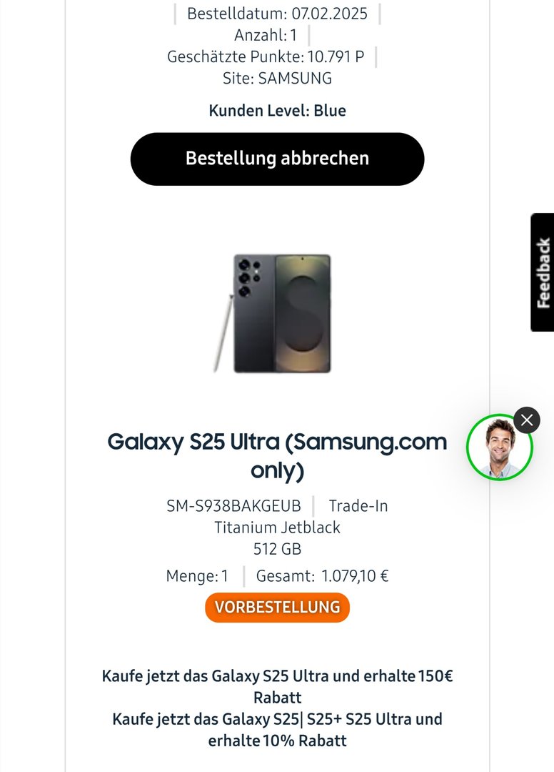Click the 512 GB storage text
Viewport: 554px width, 772px height.
[277, 549]
